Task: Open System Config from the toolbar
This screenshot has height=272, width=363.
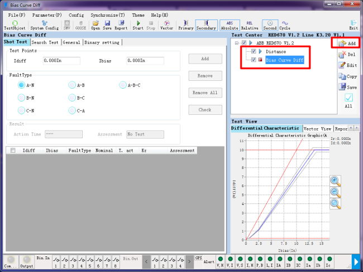Action: click(44, 24)
